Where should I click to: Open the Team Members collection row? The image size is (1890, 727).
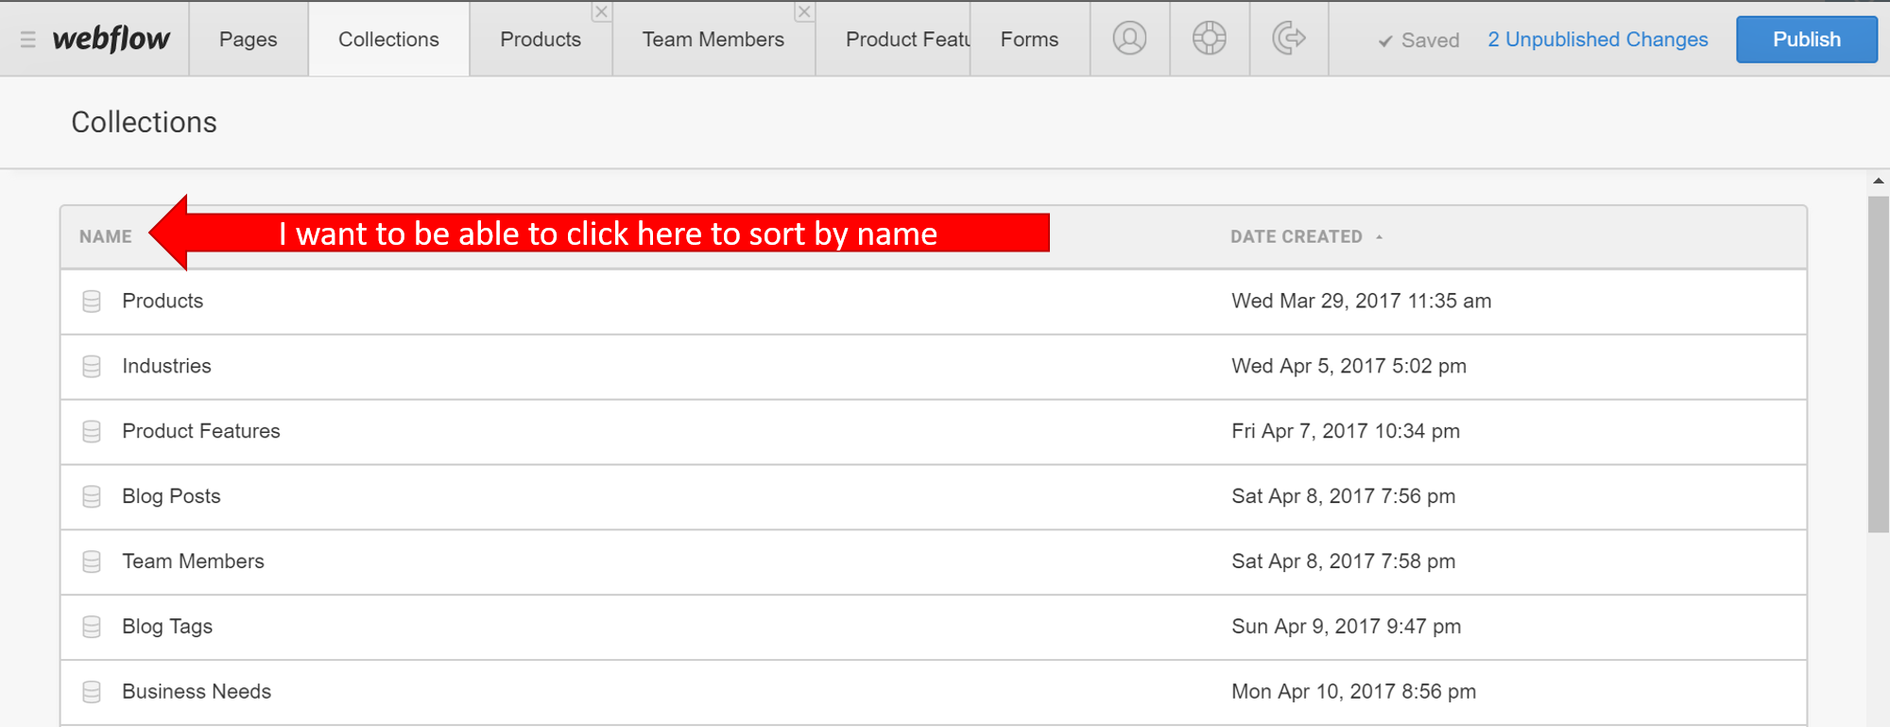click(934, 562)
